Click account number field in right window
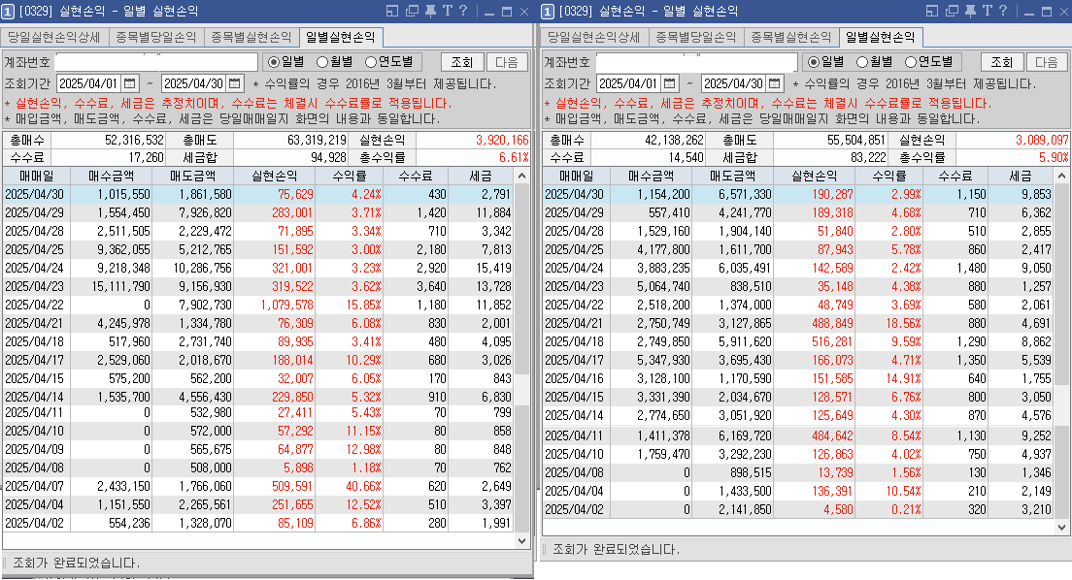This screenshot has height=580, width=1072. (x=696, y=62)
